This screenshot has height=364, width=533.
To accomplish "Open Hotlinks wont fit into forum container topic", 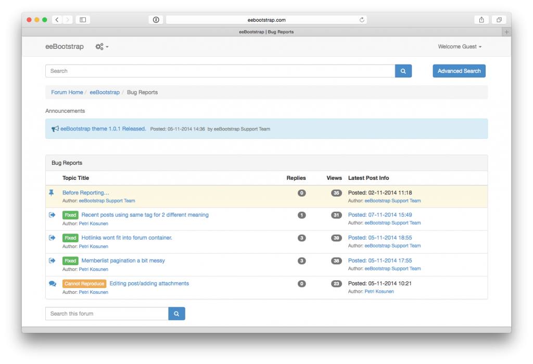I will click(x=127, y=238).
